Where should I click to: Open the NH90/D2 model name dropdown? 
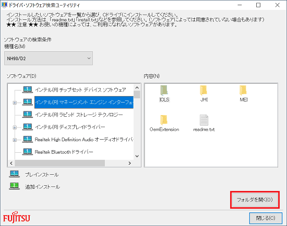click(49, 59)
